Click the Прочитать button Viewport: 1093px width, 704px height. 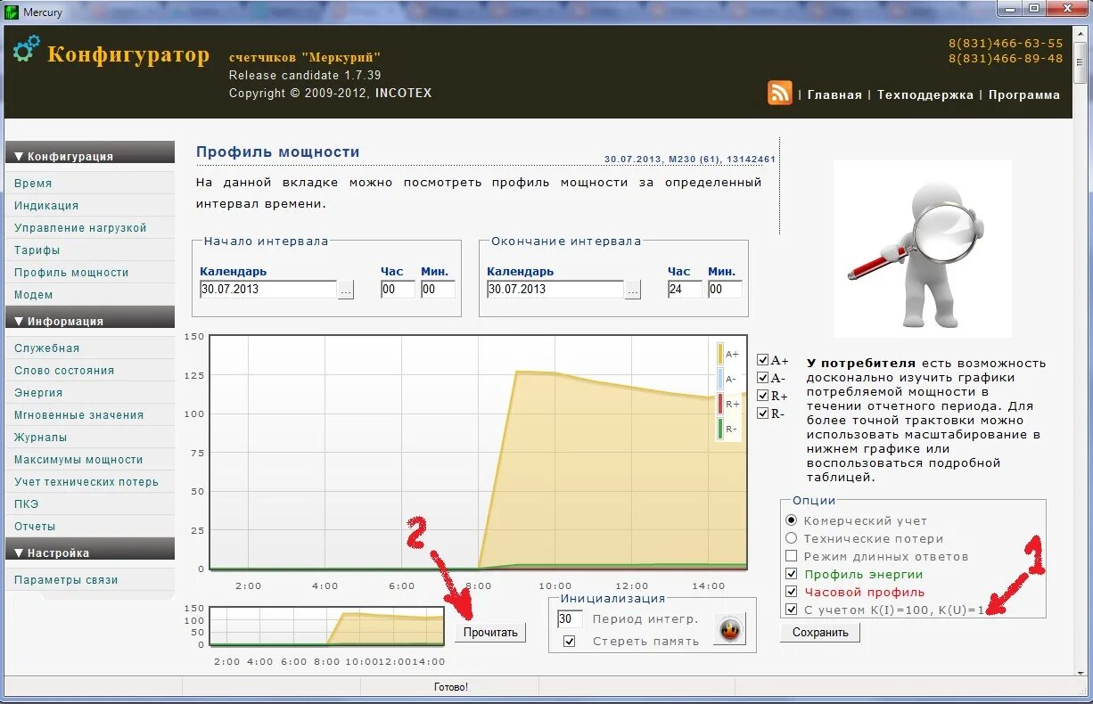[x=490, y=632]
